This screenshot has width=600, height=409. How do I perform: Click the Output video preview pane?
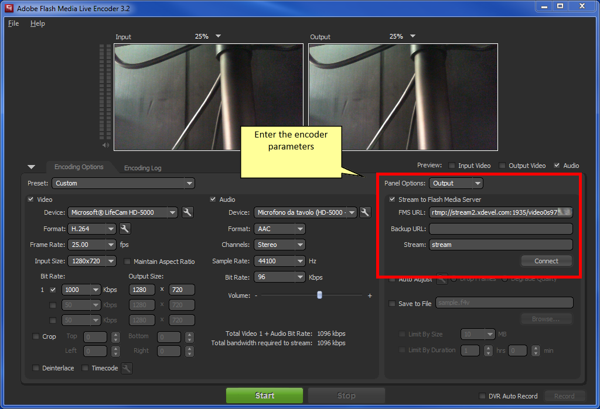pyautogui.click(x=403, y=97)
